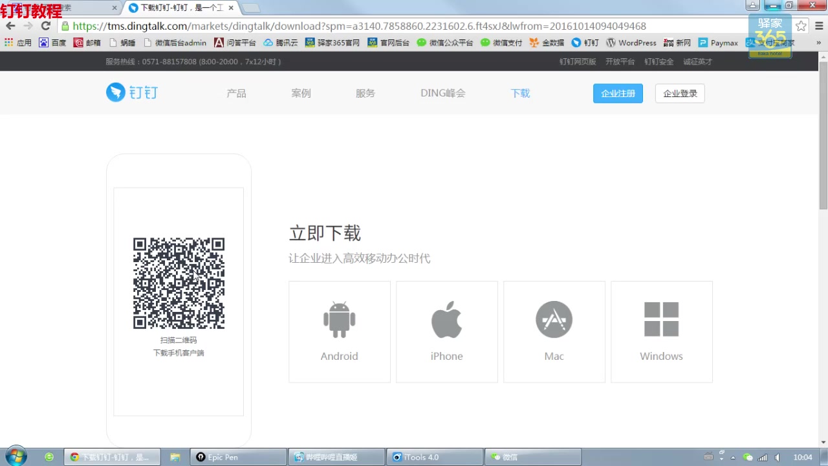Open the 产品 nav menu

click(236, 93)
